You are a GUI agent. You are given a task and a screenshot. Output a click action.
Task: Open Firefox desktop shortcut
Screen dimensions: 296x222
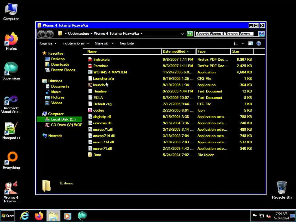11,41
